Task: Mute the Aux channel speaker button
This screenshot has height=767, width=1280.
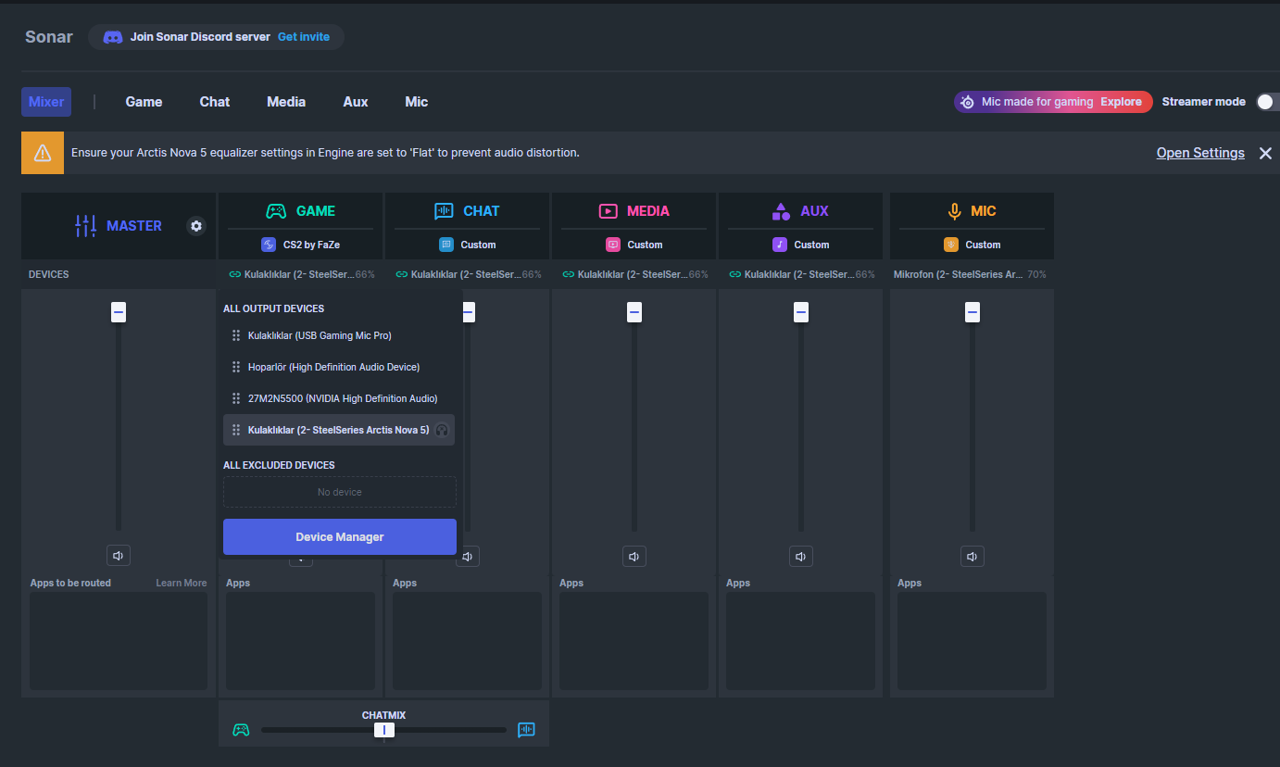Action: point(801,557)
